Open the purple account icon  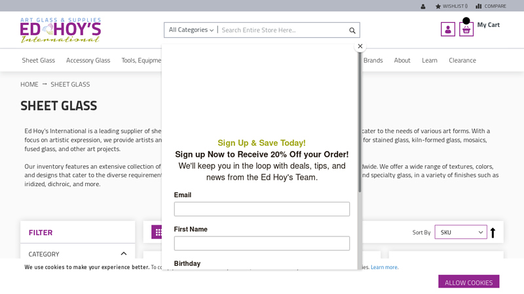coord(447,29)
